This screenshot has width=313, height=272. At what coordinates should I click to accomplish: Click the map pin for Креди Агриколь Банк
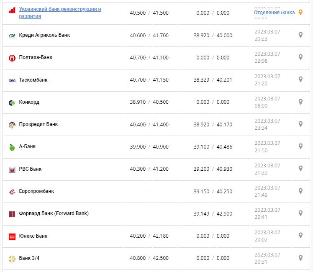300,35
